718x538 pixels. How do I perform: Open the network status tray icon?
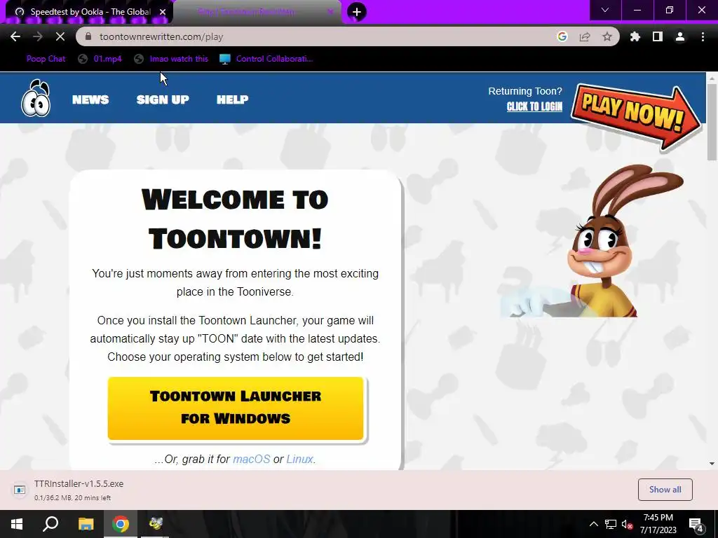coord(611,524)
